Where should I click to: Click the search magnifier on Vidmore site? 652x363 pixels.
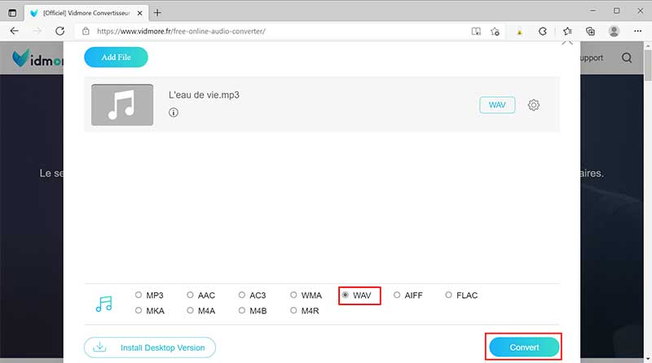pos(627,58)
